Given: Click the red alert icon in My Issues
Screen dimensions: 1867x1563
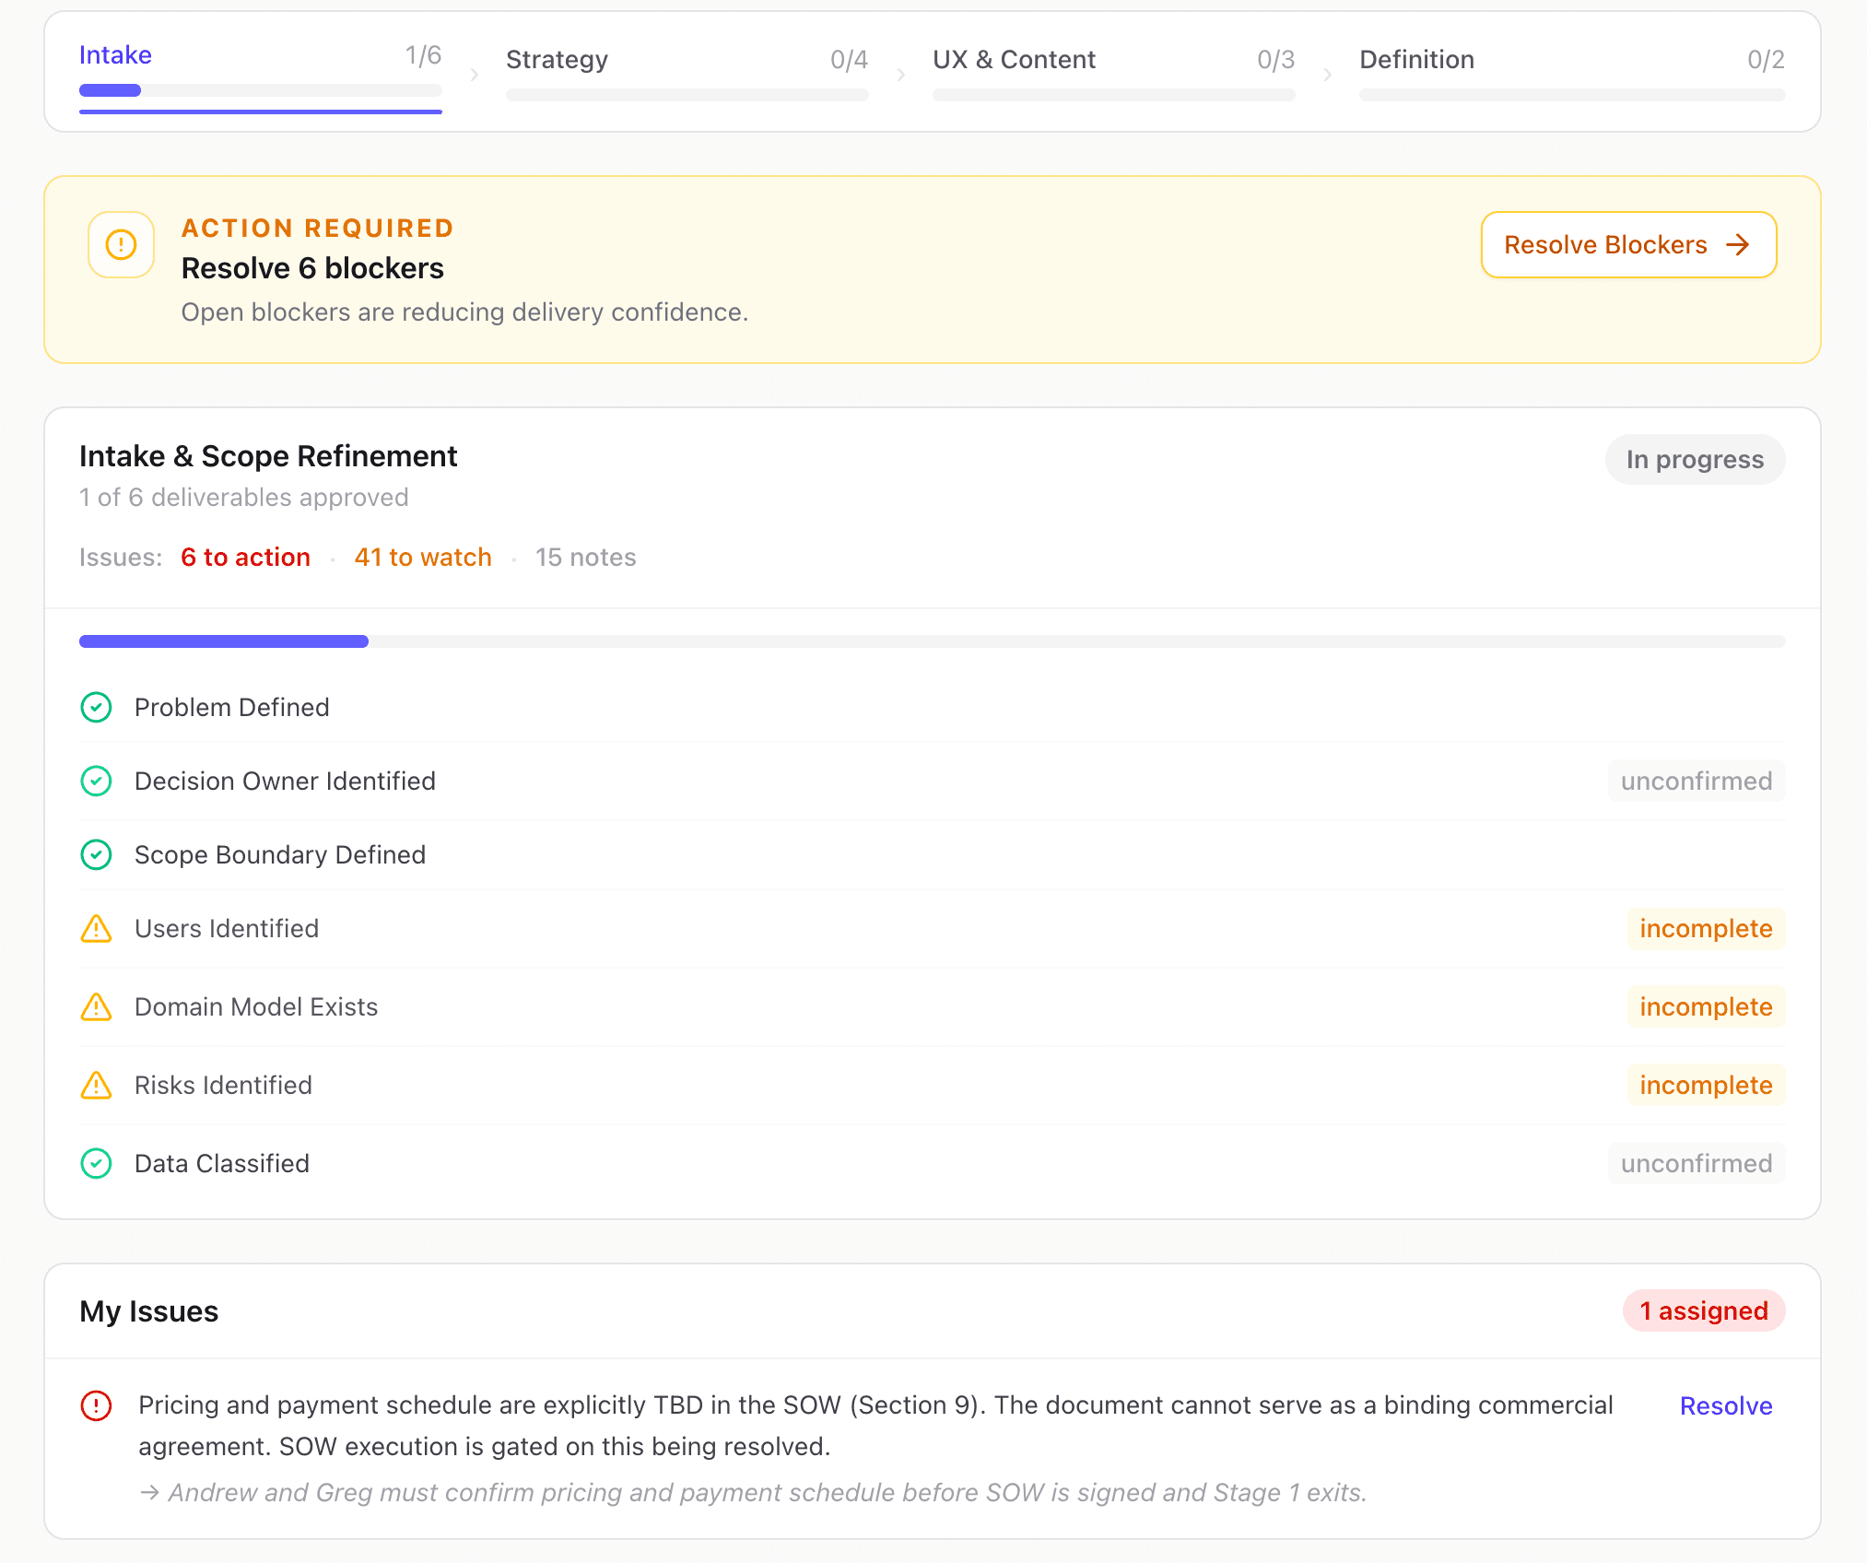Looking at the screenshot, I should tap(96, 1406).
